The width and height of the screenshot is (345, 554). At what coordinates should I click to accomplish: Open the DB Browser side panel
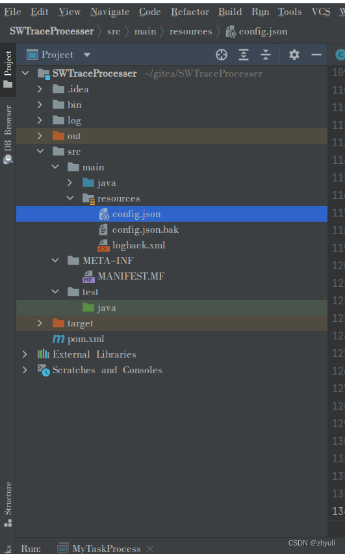[8, 134]
